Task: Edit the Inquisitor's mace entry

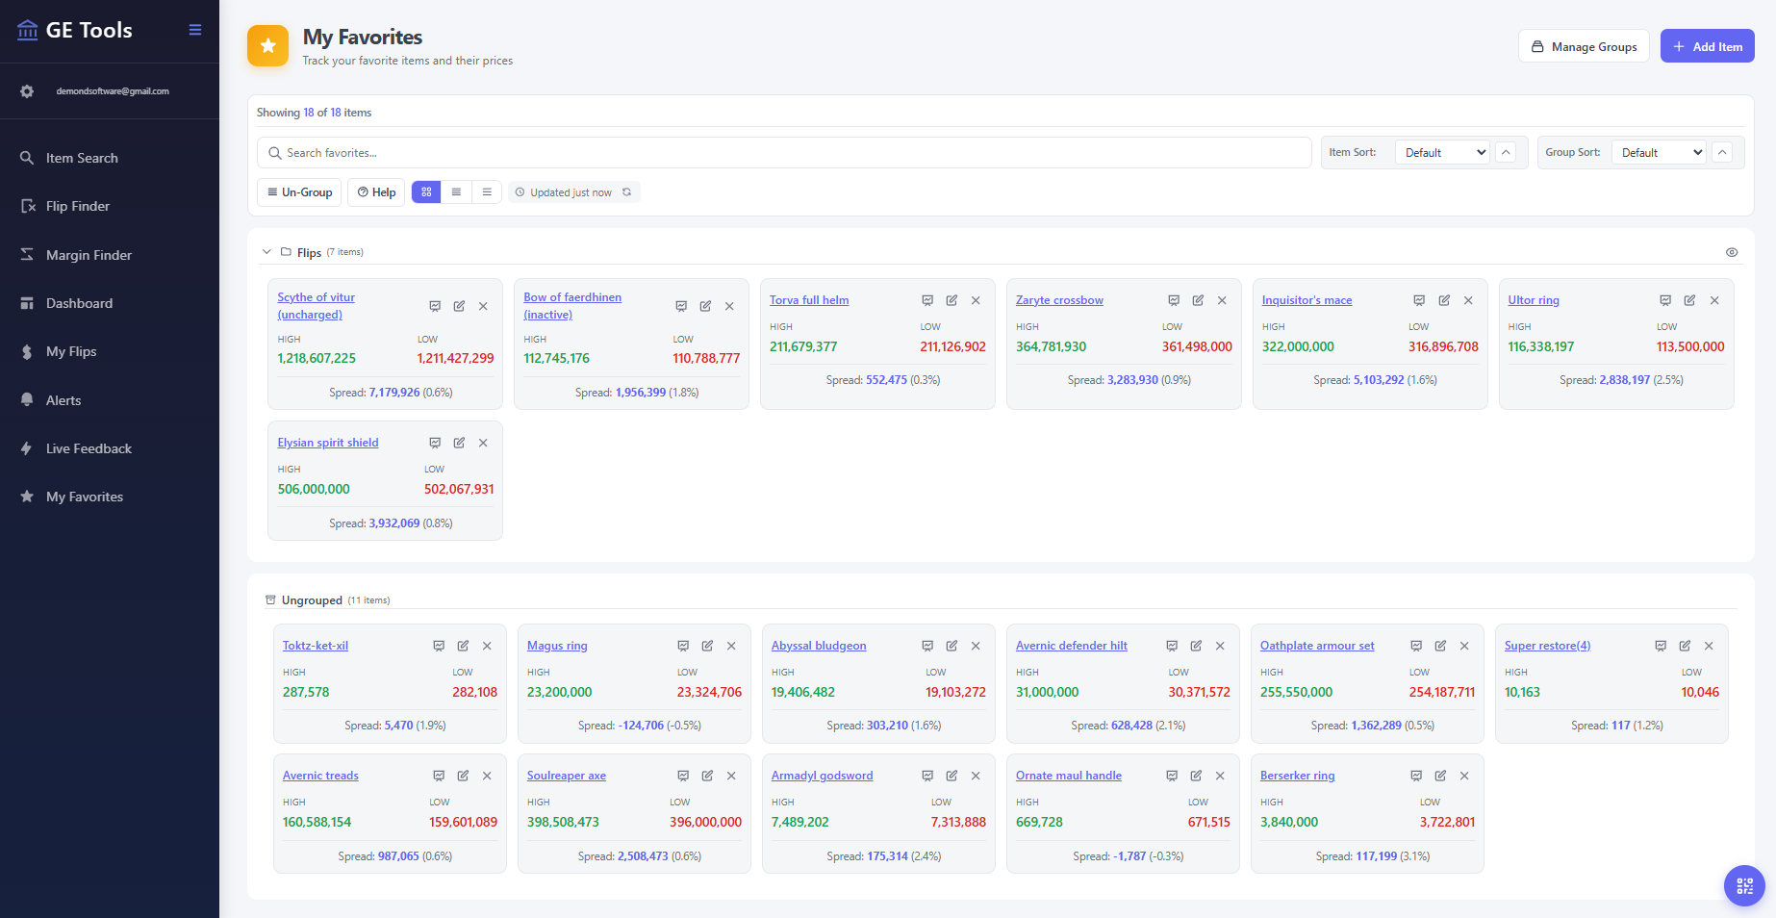Action: (x=1444, y=300)
